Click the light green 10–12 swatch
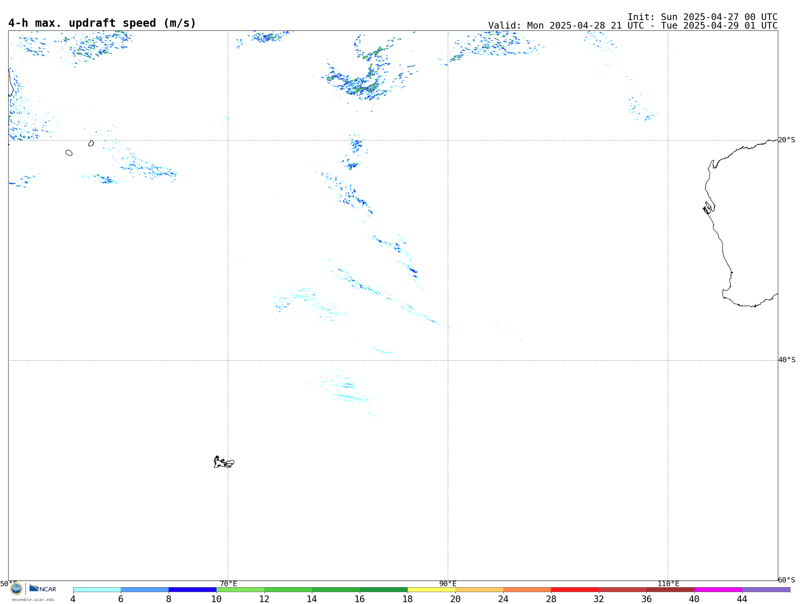The width and height of the screenshot is (802, 604). point(240,590)
